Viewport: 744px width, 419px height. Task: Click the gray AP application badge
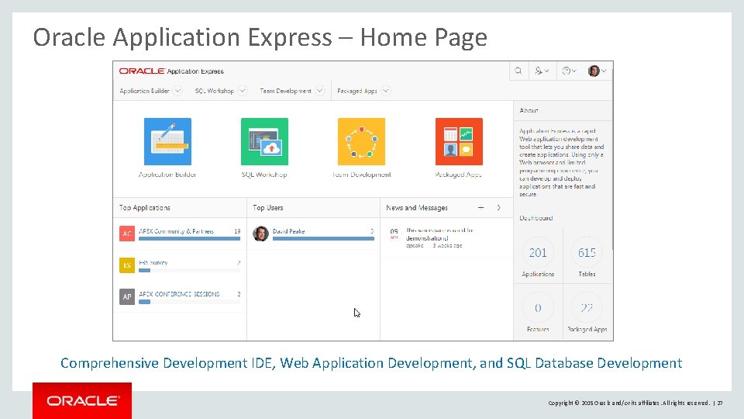click(126, 296)
